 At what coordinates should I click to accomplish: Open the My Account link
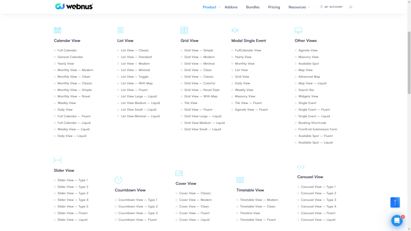331,7
